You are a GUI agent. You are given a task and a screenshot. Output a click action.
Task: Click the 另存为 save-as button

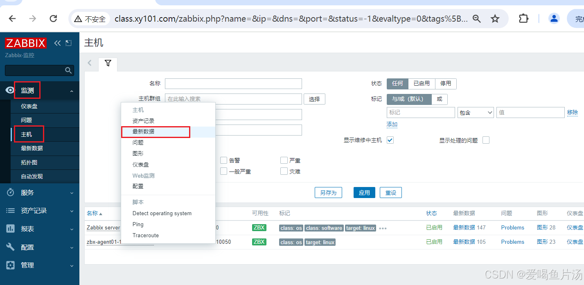[x=328, y=193]
